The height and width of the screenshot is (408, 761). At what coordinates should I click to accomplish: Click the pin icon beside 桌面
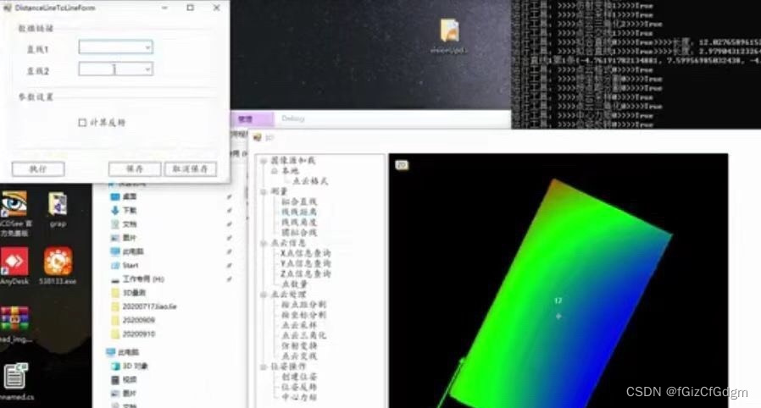(229, 196)
